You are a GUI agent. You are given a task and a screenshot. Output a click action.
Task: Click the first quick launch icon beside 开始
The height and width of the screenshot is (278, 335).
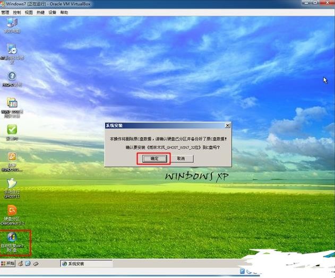pyautogui.click(x=21, y=264)
